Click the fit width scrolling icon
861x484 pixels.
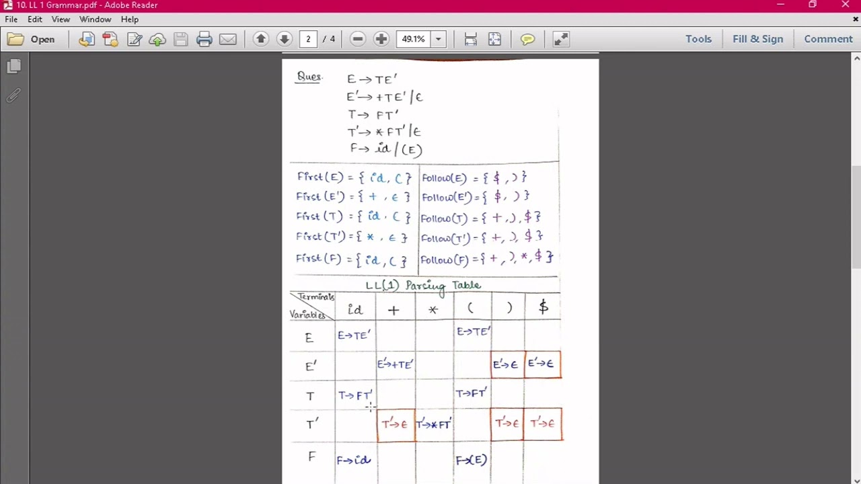tap(471, 39)
